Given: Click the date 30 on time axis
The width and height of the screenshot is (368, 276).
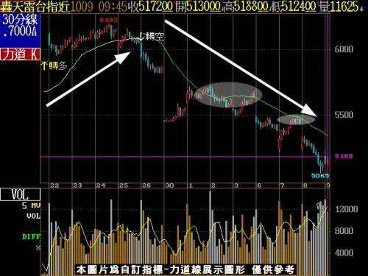Looking at the screenshot, I should 169,185.
